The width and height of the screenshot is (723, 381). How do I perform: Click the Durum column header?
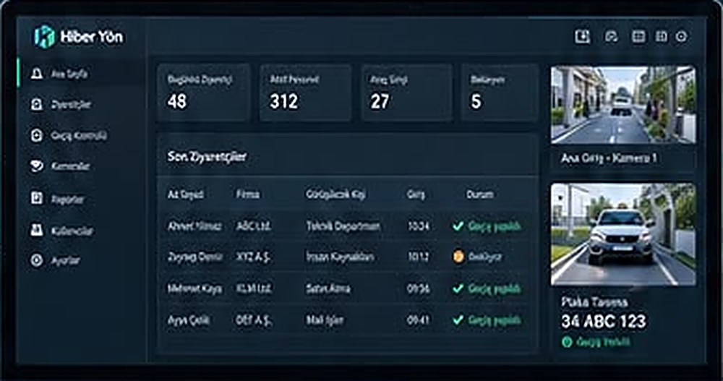(x=479, y=194)
